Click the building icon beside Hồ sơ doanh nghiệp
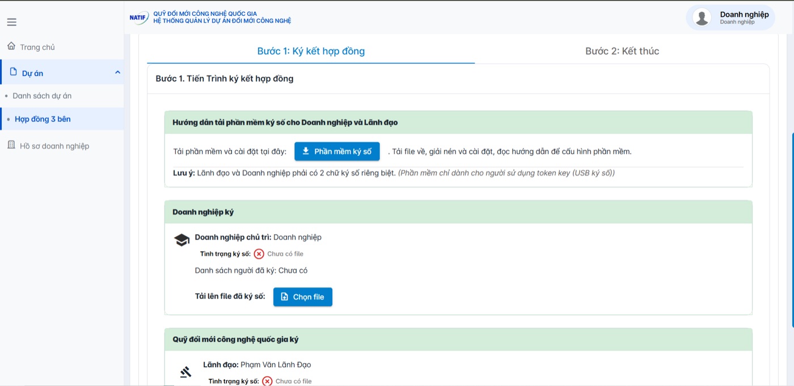Screen dimensions: 794x386 tap(11, 145)
